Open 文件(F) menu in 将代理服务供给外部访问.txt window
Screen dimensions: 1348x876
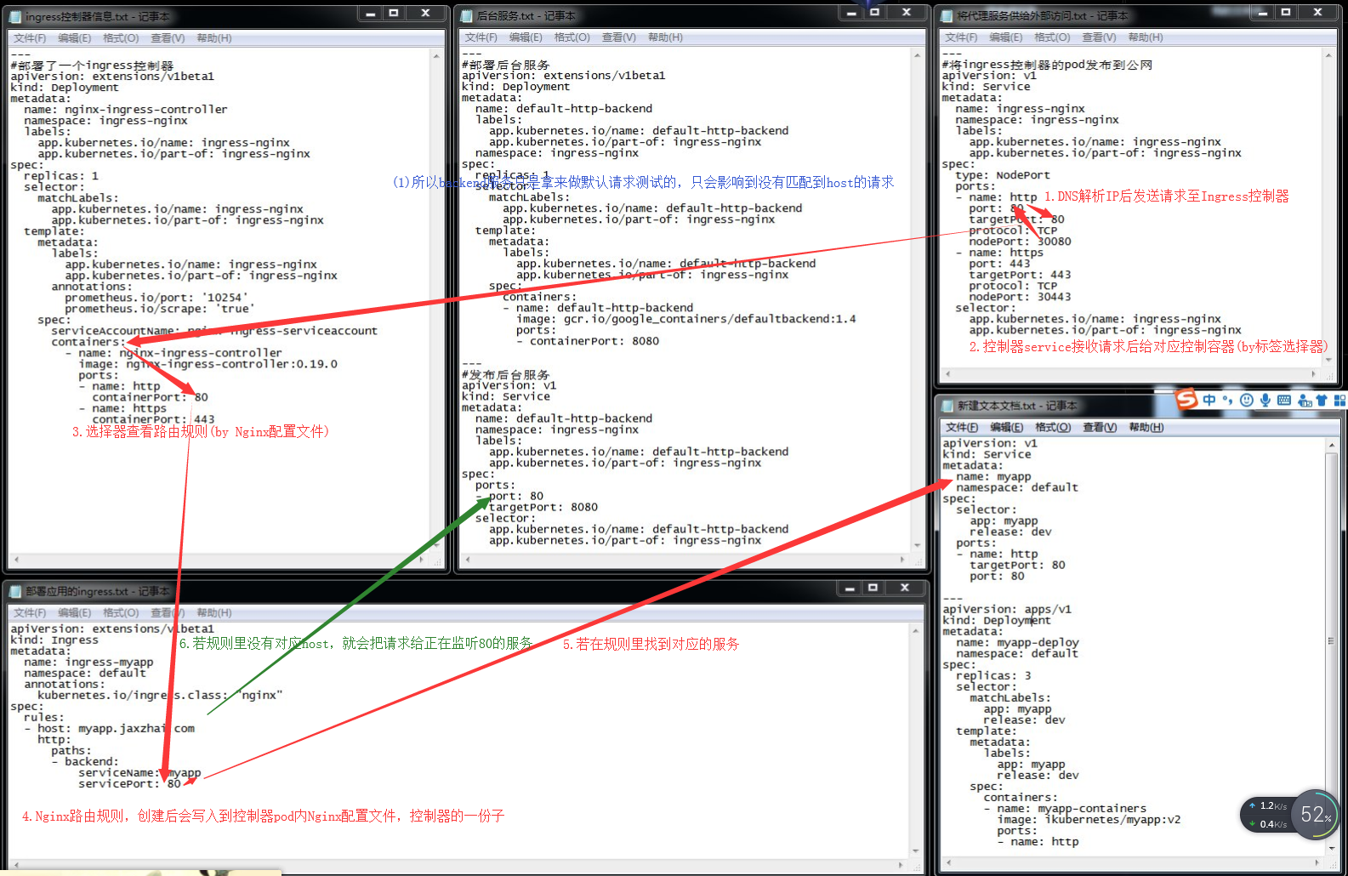pyautogui.click(x=961, y=37)
